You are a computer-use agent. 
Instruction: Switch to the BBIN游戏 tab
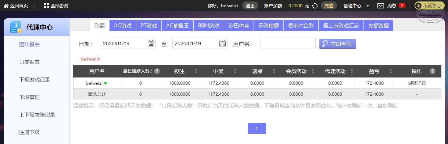(x=208, y=26)
